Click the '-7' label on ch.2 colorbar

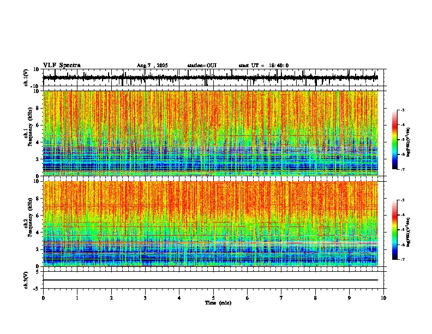point(403,260)
